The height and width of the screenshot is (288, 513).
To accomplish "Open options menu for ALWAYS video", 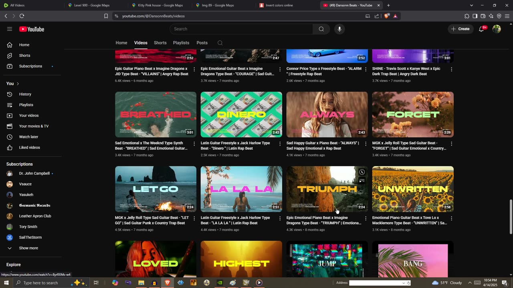I will tap(366, 144).
